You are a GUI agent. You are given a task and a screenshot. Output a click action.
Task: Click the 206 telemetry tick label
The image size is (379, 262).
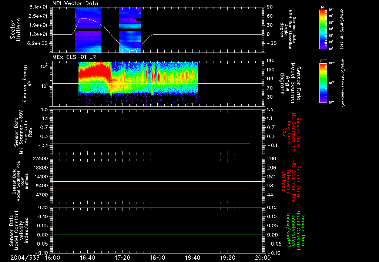(x=271, y=168)
